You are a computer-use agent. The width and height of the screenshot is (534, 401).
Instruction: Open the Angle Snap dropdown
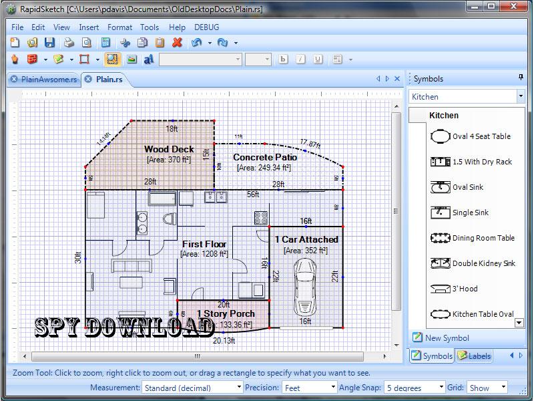(x=415, y=388)
